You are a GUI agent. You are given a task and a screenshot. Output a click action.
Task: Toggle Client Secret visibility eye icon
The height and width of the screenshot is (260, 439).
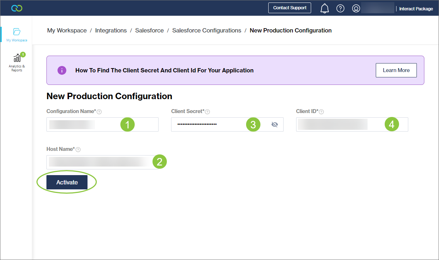click(x=274, y=124)
